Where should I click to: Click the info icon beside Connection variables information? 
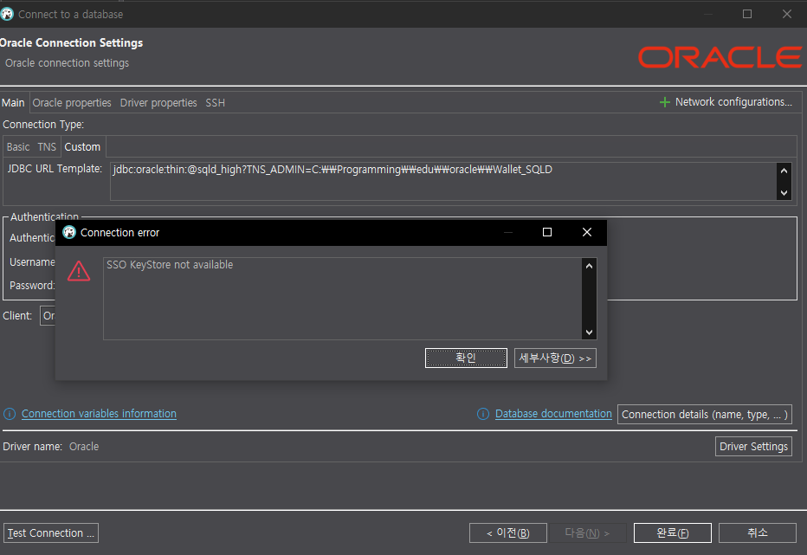[10, 414]
